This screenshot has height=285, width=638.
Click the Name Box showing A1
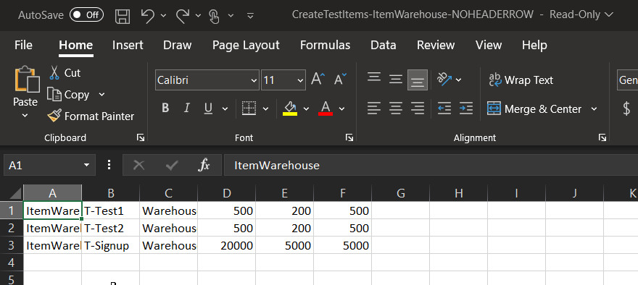(42, 165)
